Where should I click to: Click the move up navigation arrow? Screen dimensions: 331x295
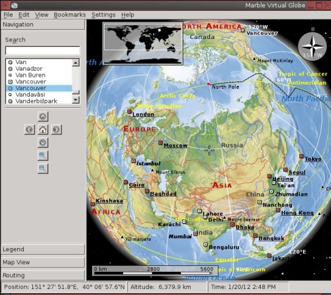coord(43,116)
